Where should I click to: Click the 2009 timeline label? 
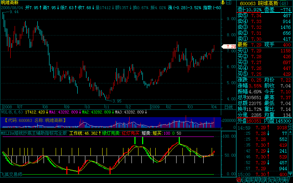155,107
